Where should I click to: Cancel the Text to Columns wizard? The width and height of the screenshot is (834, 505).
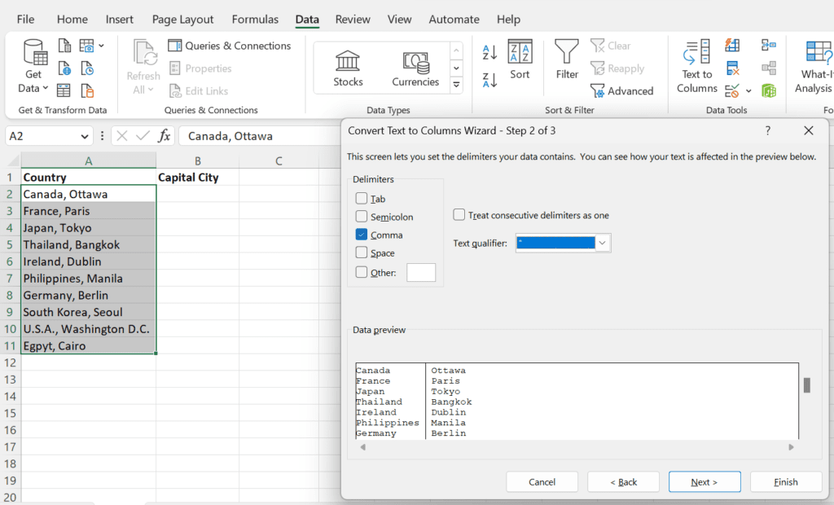[x=542, y=481]
